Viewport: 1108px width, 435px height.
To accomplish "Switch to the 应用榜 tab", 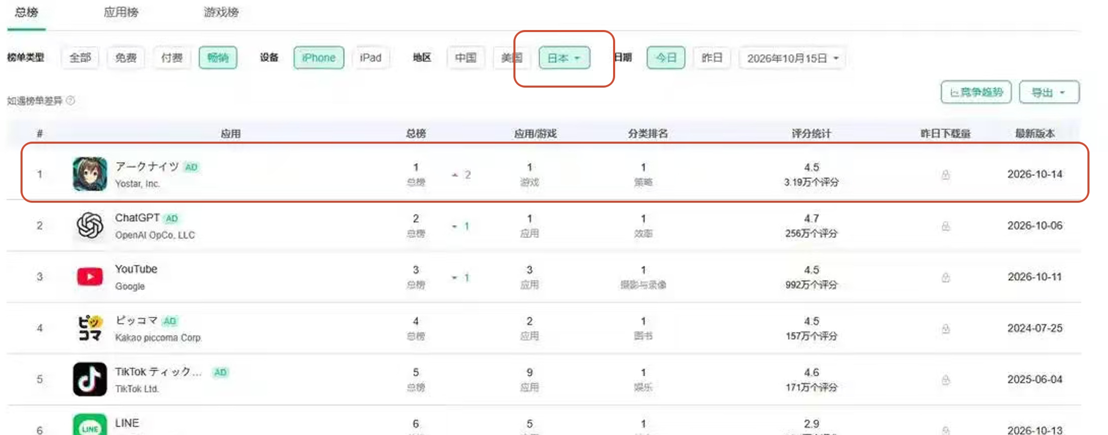I will click(121, 12).
